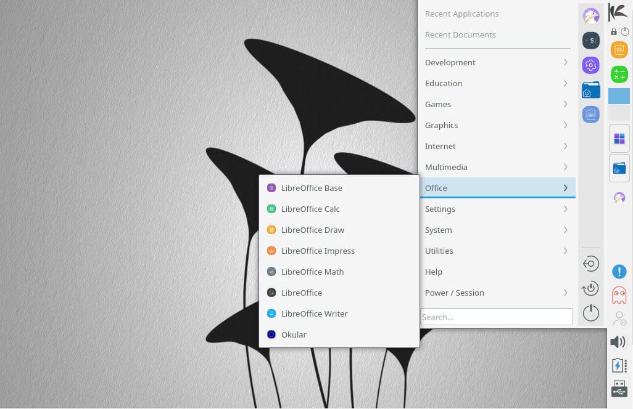633x409 pixels.
Task: Click the battery charging tray icon
Action: tap(618, 365)
